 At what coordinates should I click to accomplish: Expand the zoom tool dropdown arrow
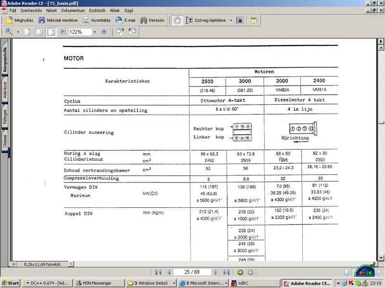pyautogui.click(x=18, y=32)
